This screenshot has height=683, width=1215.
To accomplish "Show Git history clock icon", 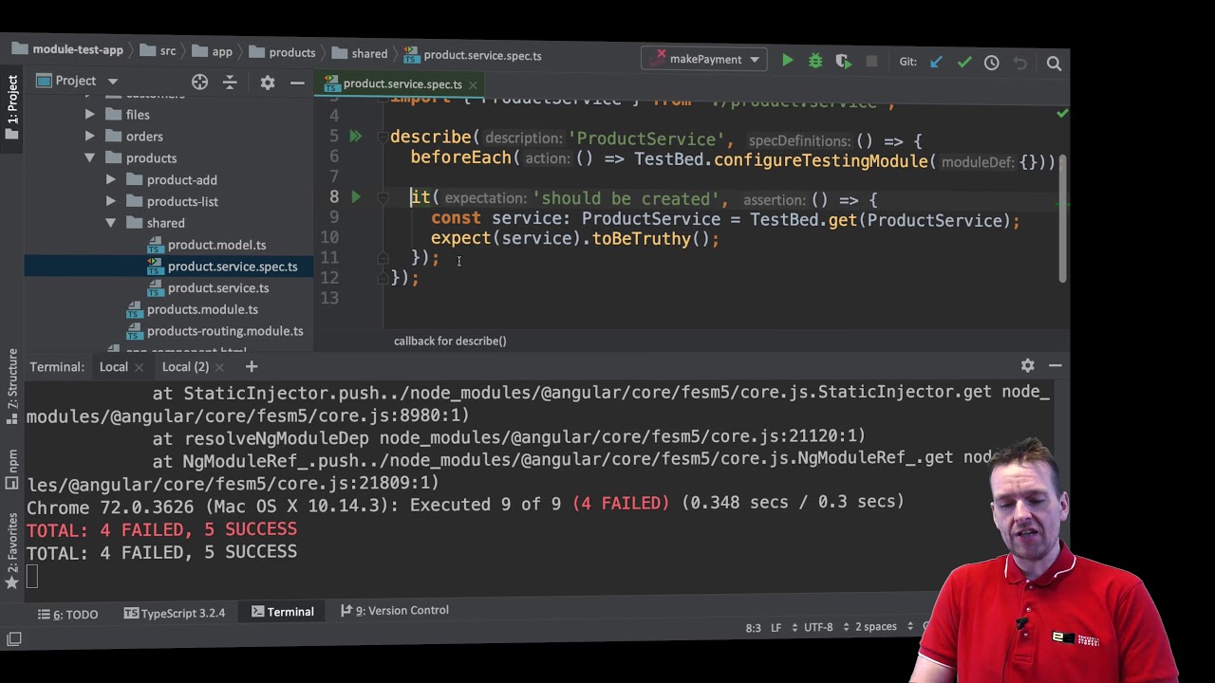I will [x=992, y=63].
